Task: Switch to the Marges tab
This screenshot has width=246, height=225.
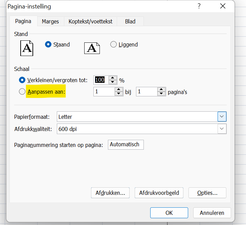Action: click(x=50, y=21)
